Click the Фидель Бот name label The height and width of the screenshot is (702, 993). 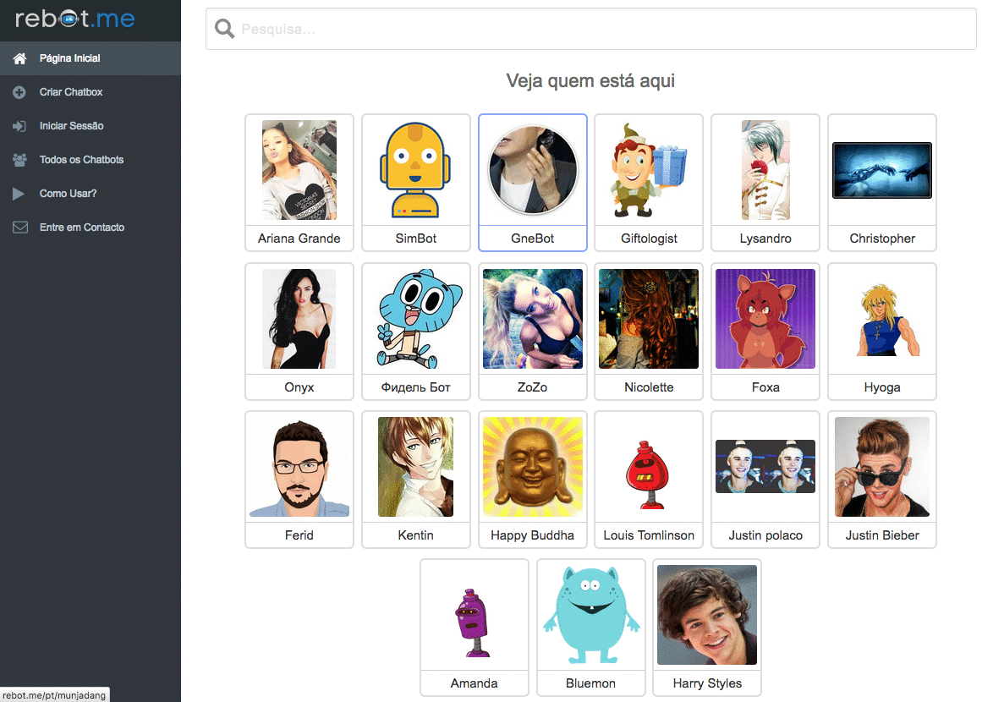pos(415,387)
